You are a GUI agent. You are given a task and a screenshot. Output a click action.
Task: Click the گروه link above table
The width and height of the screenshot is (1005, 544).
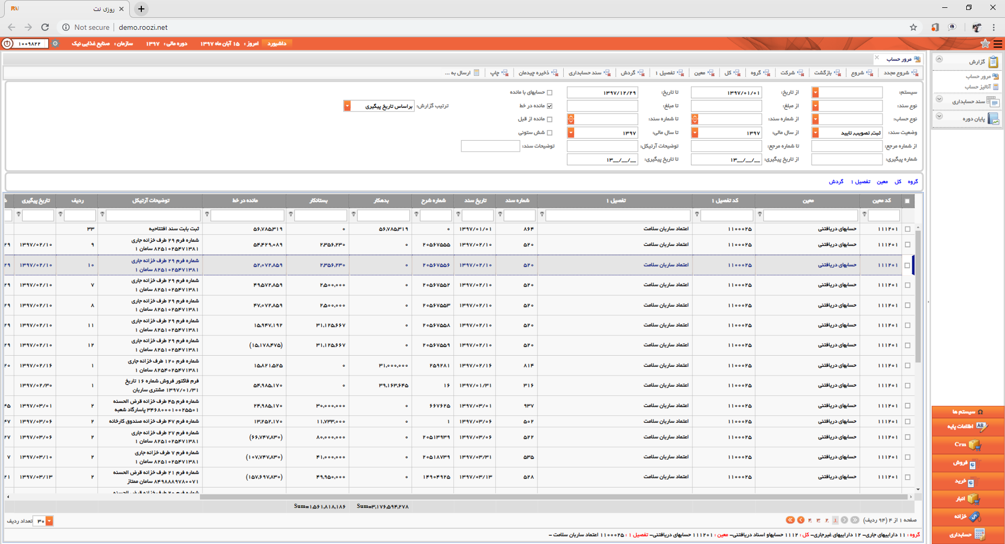(x=913, y=182)
